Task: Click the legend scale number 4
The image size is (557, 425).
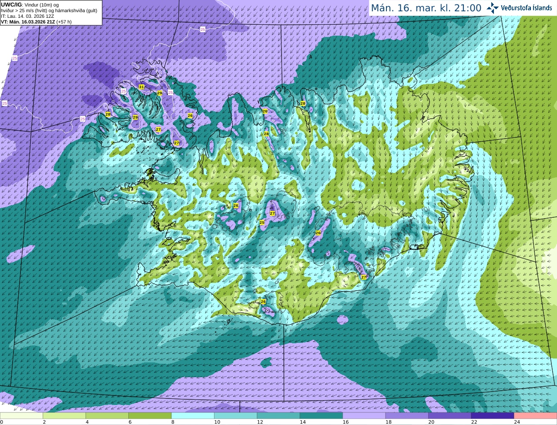Action: (87, 422)
